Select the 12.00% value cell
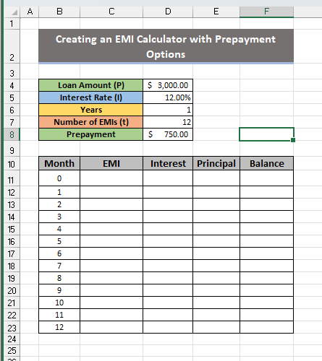Viewport: 322px width, 361px height. tap(168, 97)
